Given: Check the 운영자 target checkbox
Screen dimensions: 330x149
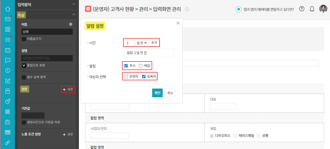Looking at the screenshot, I should click(126, 76).
